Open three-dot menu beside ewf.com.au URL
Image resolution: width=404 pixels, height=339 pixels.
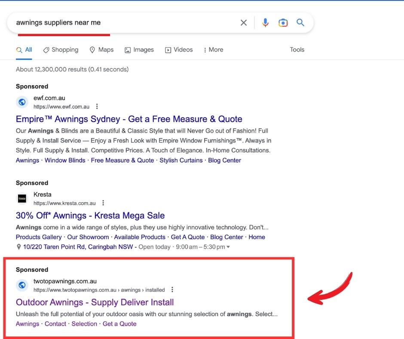coord(97,106)
